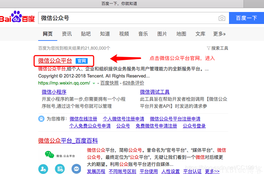
Task: Open the 微信公众平台_百度百科 result
Action: pos(68,141)
